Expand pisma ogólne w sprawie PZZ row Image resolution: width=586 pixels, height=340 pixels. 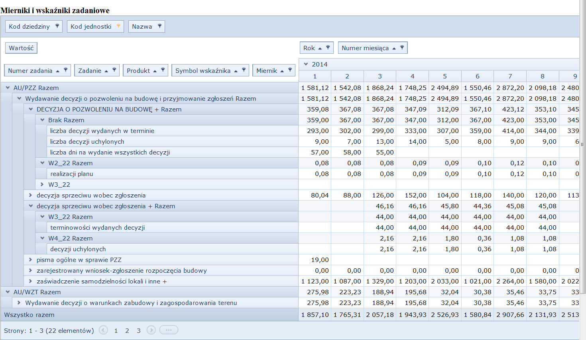pos(31,260)
